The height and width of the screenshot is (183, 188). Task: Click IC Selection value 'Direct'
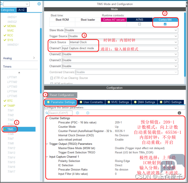click(119, 165)
